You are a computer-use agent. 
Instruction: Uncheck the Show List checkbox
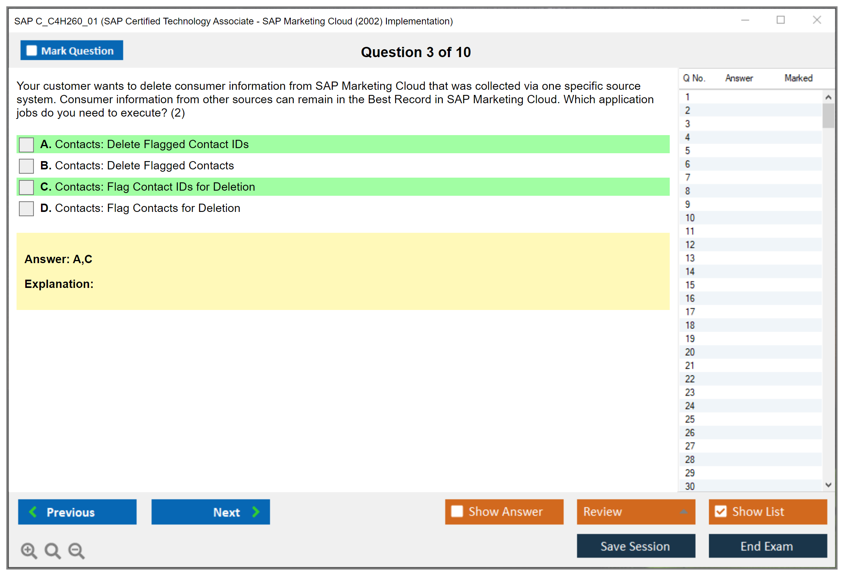721,511
